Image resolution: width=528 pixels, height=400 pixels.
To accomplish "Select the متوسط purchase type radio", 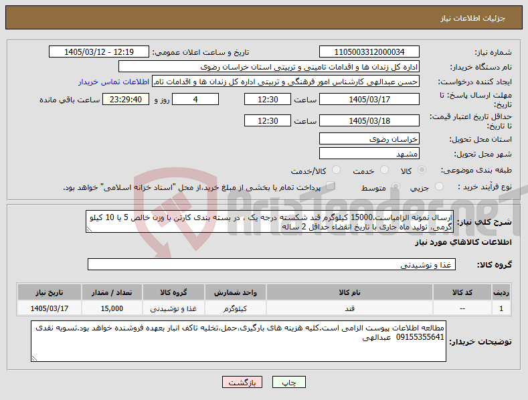I will click(x=395, y=187).
